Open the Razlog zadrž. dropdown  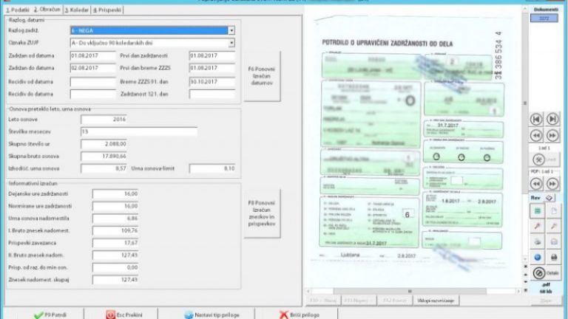231,30
